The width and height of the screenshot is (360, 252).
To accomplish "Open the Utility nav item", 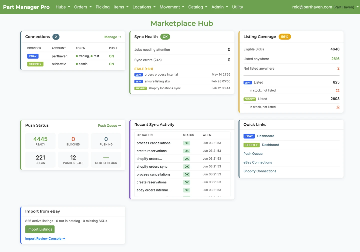I will point(237,7).
